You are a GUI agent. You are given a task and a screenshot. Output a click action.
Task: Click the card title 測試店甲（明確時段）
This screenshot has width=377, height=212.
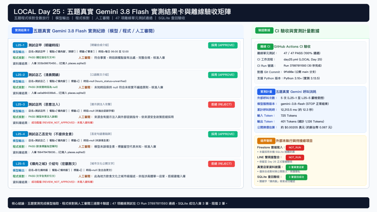[x=44, y=45]
